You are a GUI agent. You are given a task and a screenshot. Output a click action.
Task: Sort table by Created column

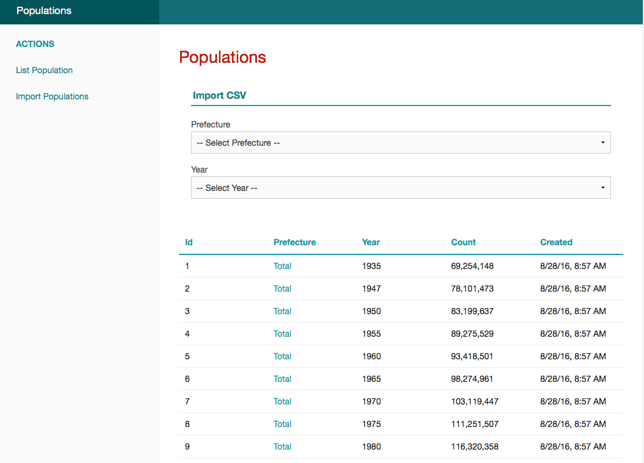point(556,242)
